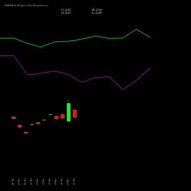Click the lowest red candle for 08 May
The width and height of the screenshot is (191, 191).
(26, 133)
